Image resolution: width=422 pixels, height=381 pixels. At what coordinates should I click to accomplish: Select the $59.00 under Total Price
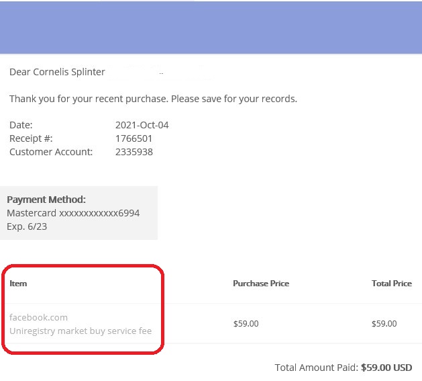(384, 324)
